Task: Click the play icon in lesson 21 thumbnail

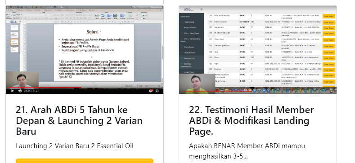Action: 13,91
